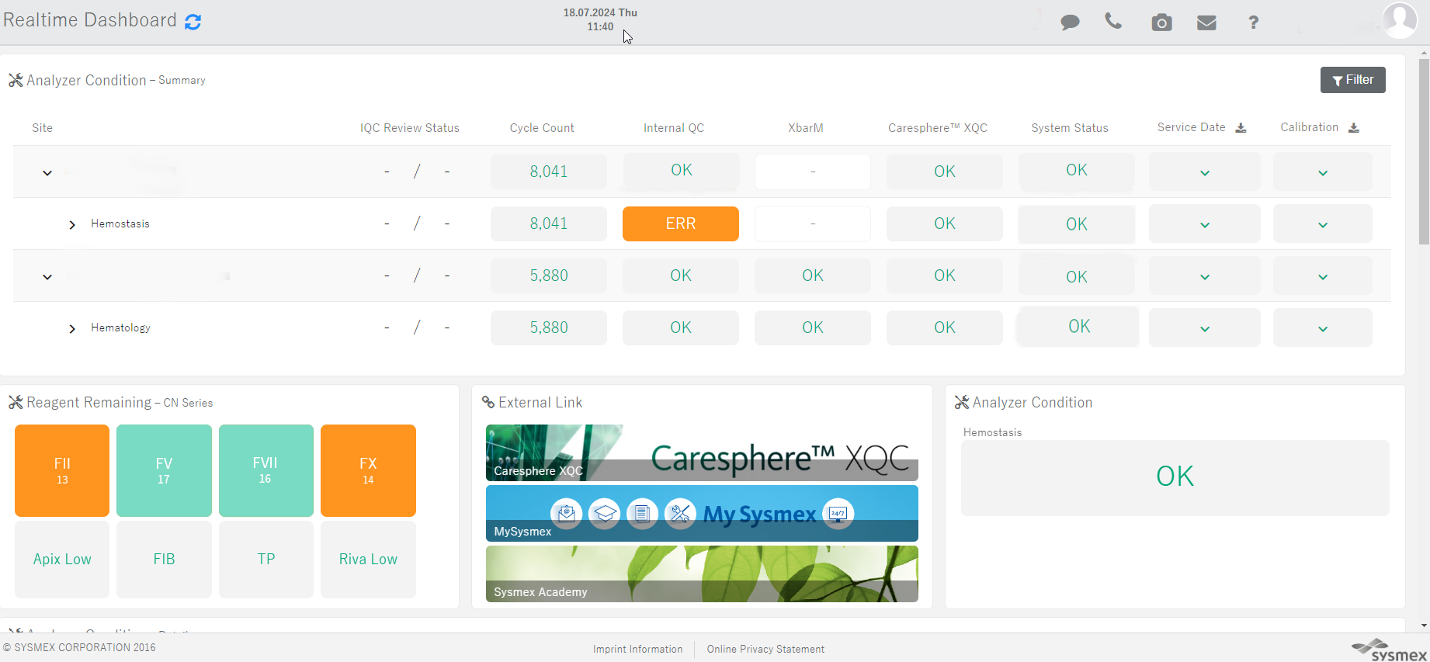Click the IQC Review Status column header
Screen dimensions: 1430x662
tap(410, 128)
